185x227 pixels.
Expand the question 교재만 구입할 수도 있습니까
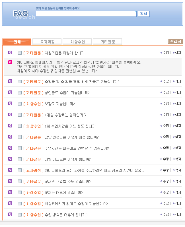68,181
